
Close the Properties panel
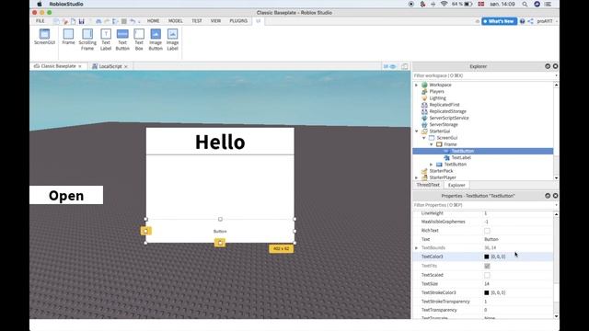click(x=555, y=196)
